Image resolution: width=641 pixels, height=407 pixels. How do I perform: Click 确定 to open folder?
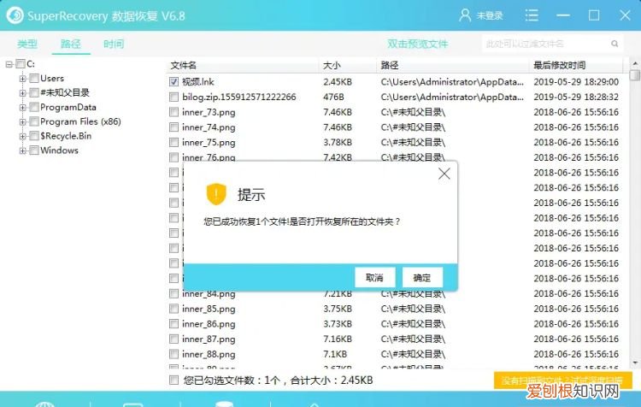(x=422, y=278)
